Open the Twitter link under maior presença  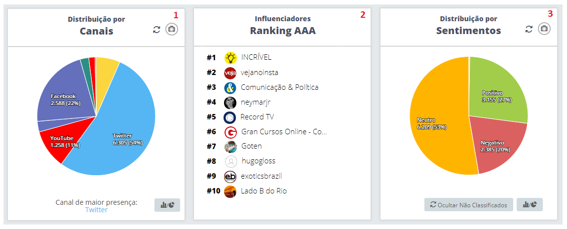(96, 210)
